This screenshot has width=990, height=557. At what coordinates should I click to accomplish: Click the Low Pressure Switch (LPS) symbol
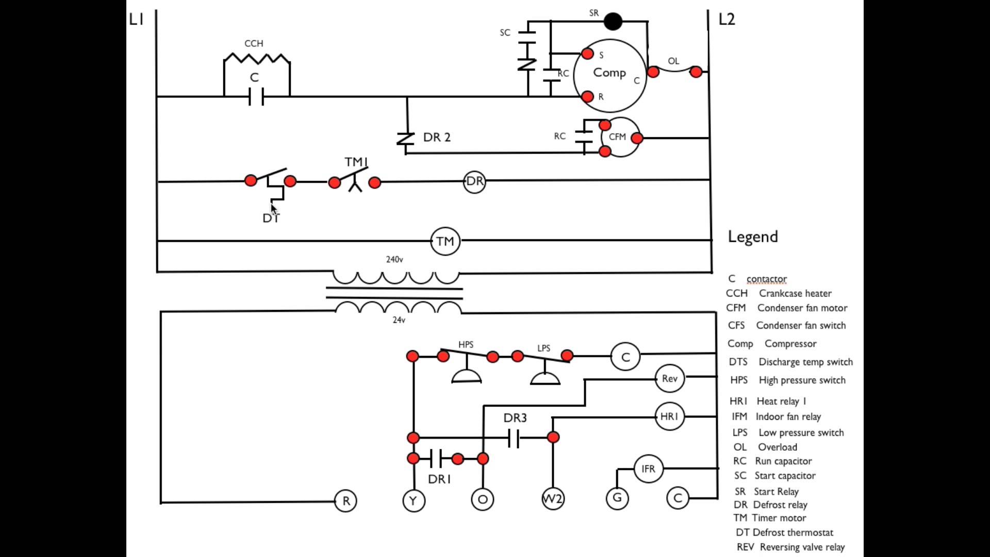(544, 367)
